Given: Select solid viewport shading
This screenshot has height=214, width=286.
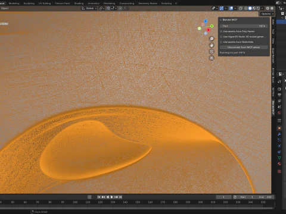Looking at the screenshot, I should click(250, 8).
